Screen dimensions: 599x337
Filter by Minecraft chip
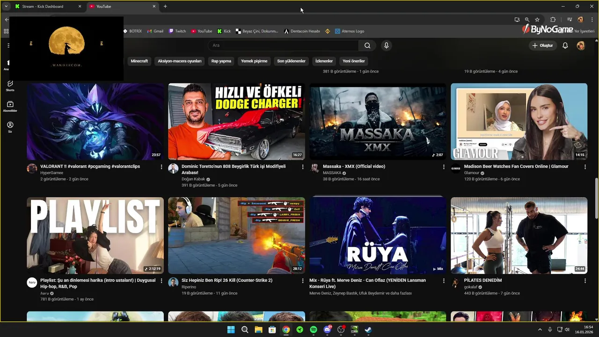pos(139,61)
